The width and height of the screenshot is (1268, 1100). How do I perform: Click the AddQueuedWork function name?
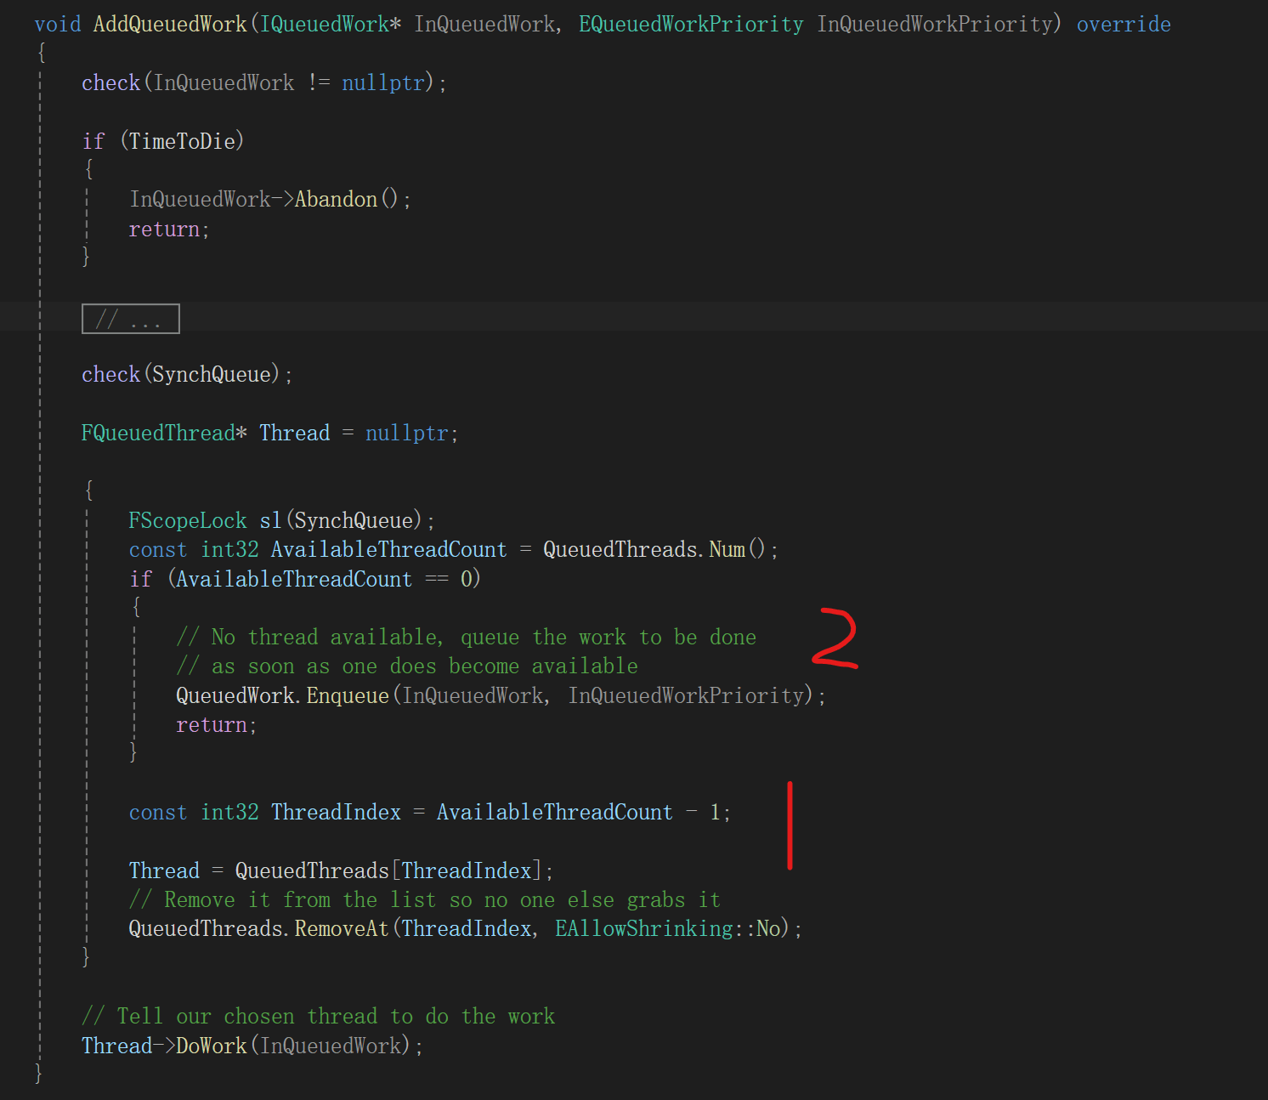pyautogui.click(x=170, y=24)
